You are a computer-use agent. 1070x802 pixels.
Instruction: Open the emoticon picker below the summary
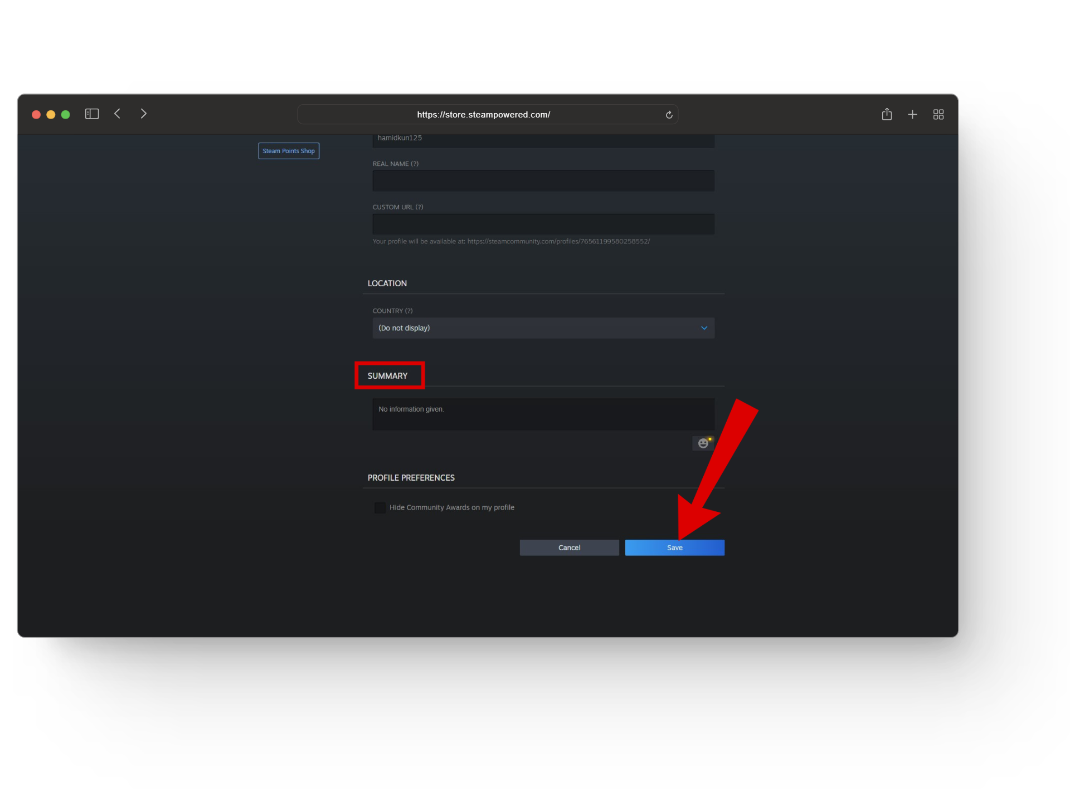[x=703, y=443]
